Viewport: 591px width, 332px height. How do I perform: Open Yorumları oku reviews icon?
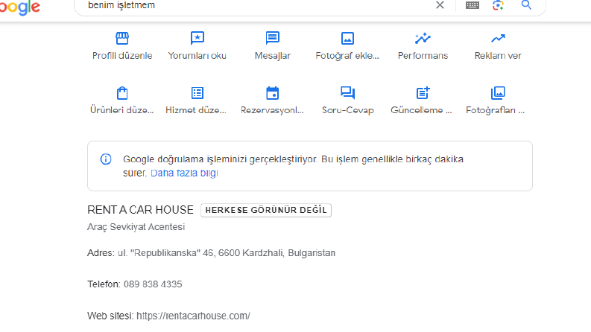tap(197, 39)
